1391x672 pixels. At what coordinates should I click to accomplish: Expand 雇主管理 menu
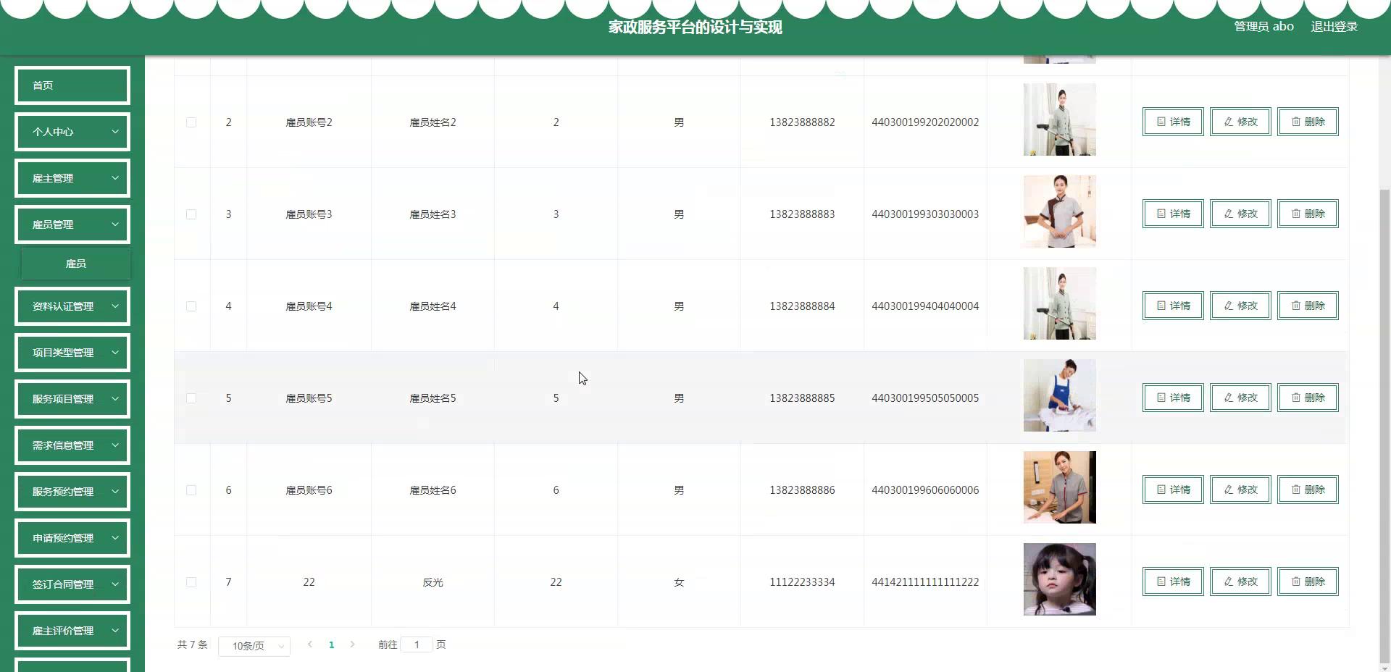coord(72,178)
